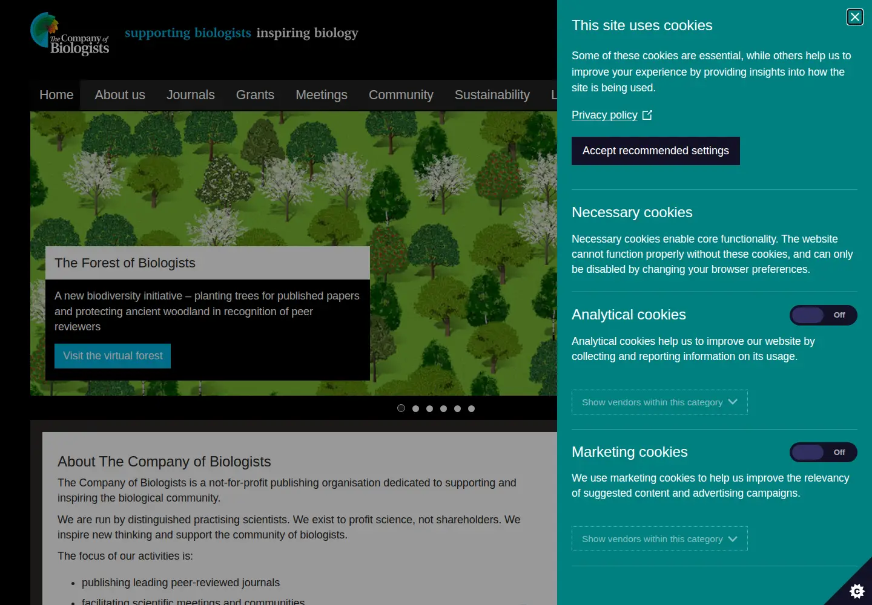Accept recommended cookie settings
This screenshot has width=872, height=605.
656,151
